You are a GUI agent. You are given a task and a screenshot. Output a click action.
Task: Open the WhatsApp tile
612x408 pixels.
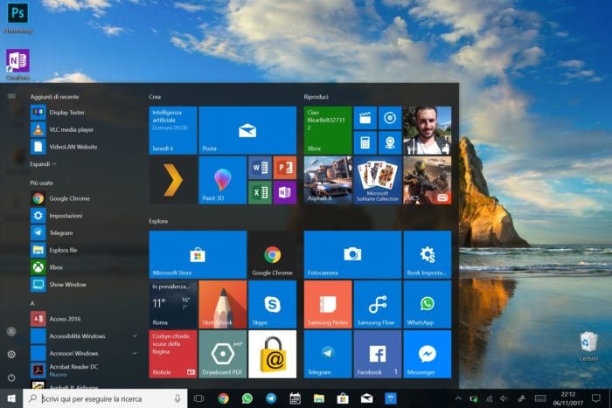click(x=428, y=305)
